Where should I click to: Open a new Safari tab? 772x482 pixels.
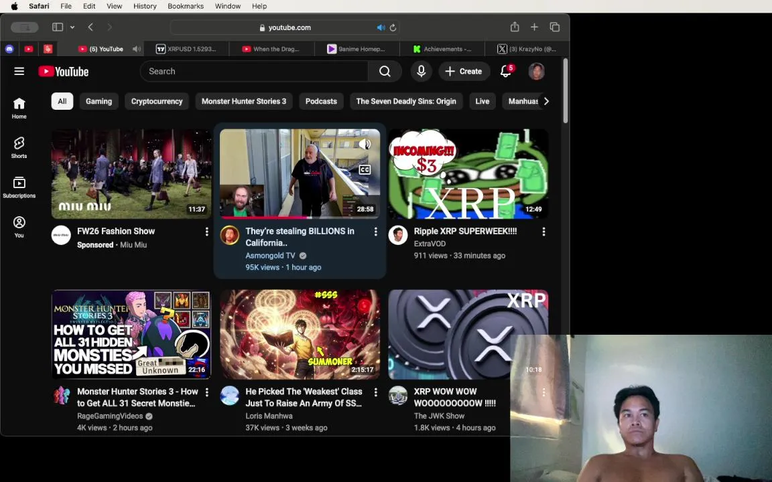tap(534, 27)
